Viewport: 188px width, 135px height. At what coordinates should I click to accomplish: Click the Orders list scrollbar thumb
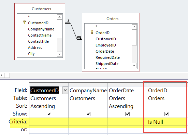tap(134, 37)
